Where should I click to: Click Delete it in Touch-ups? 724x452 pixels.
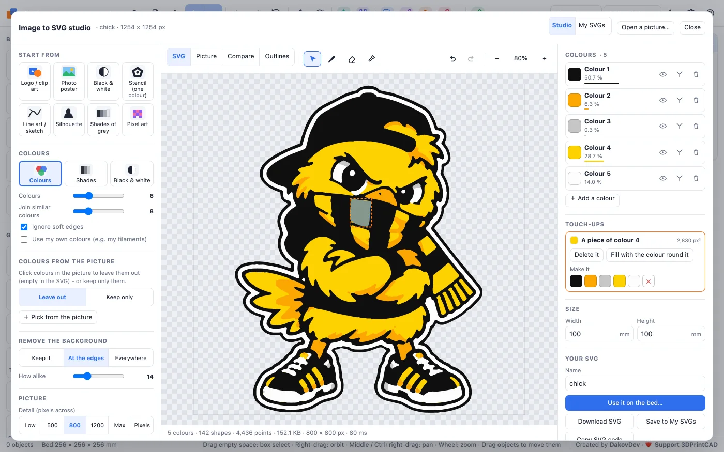586,255
